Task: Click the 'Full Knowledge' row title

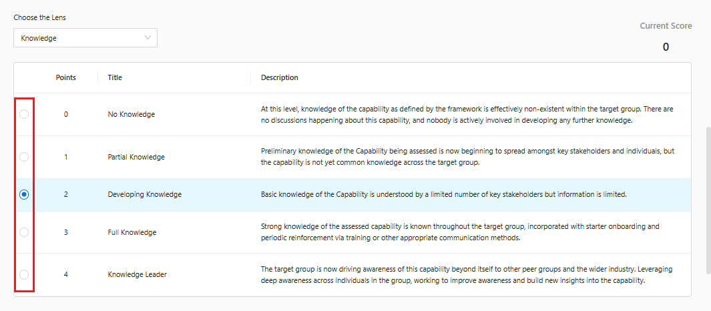Action: point(132,232)
